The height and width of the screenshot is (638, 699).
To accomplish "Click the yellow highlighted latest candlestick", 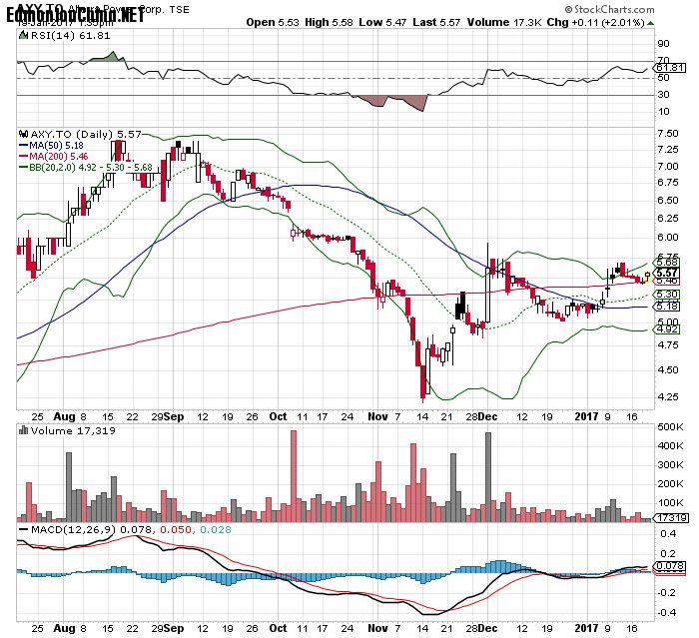I will 647,277.
